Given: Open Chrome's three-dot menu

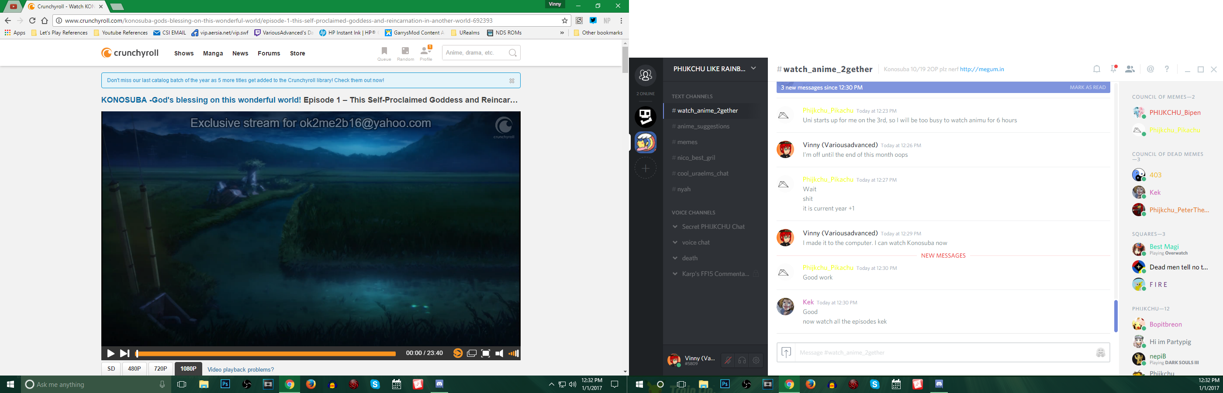Looking at the screenshot, I should tap(621, 21).
